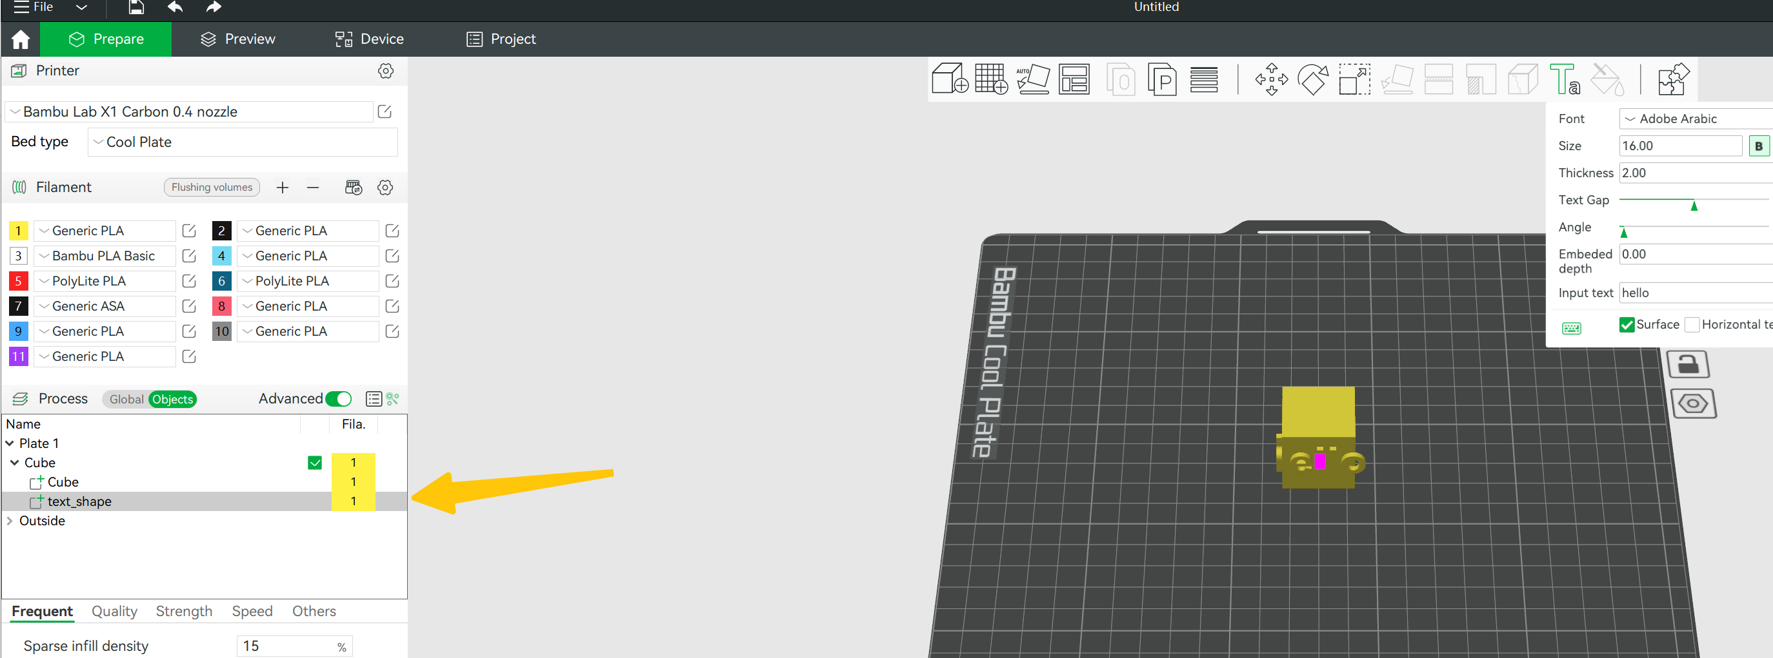This screenshot has height=658, width=1773.
Task: Uncheck the Surface checkbox in text panel
Action: click(x=1627, y=325)
